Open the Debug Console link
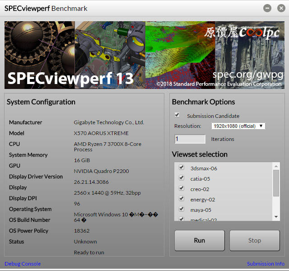This screenshot has height=271, width=289. tap(23, 264)
